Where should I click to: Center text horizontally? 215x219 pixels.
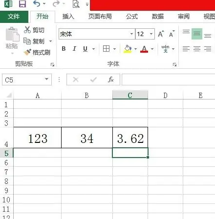[x=197, y=49]
